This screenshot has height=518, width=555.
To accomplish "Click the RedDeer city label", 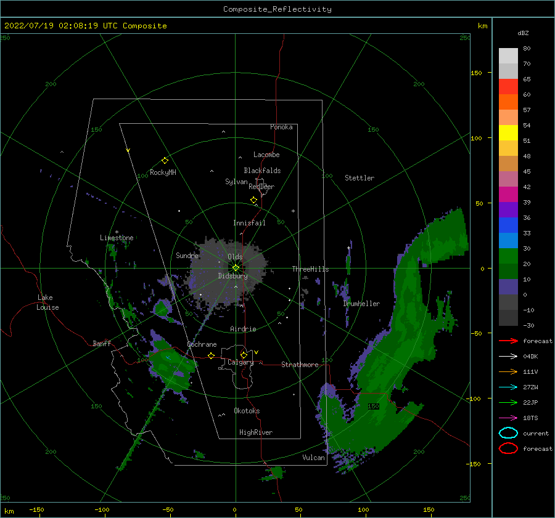I will coord(261,187).
